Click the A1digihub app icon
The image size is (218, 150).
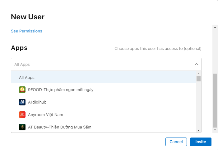(x=22, y=102)
